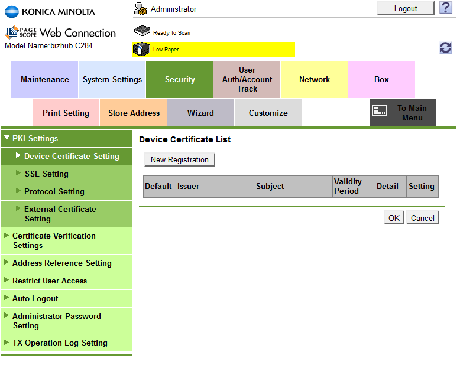Image resolution: width=473 pixels, height=365 pixels.
Task: Click the refresh status icon
Action: 445,47
